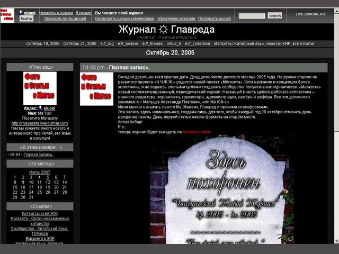
Task: Click the red воскресениям link in post
Action: pyautogui.click(x=197, y=132)
